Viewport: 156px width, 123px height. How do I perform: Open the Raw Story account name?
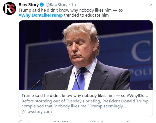pyautogui.click(x=29, y=5)
